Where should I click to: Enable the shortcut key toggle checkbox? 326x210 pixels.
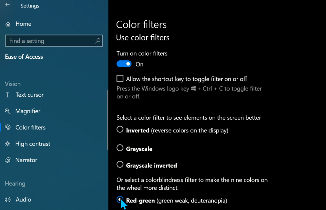(120, 78)
